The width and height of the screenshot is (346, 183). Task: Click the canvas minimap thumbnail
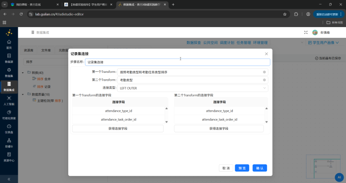pos(323,167)
